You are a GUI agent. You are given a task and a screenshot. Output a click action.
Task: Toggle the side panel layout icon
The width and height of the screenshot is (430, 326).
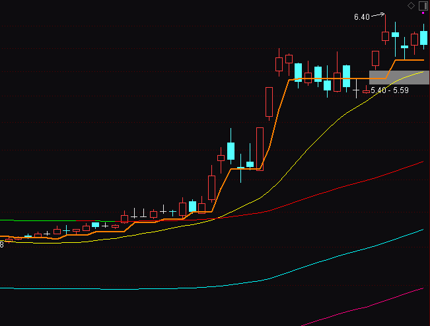423,5
